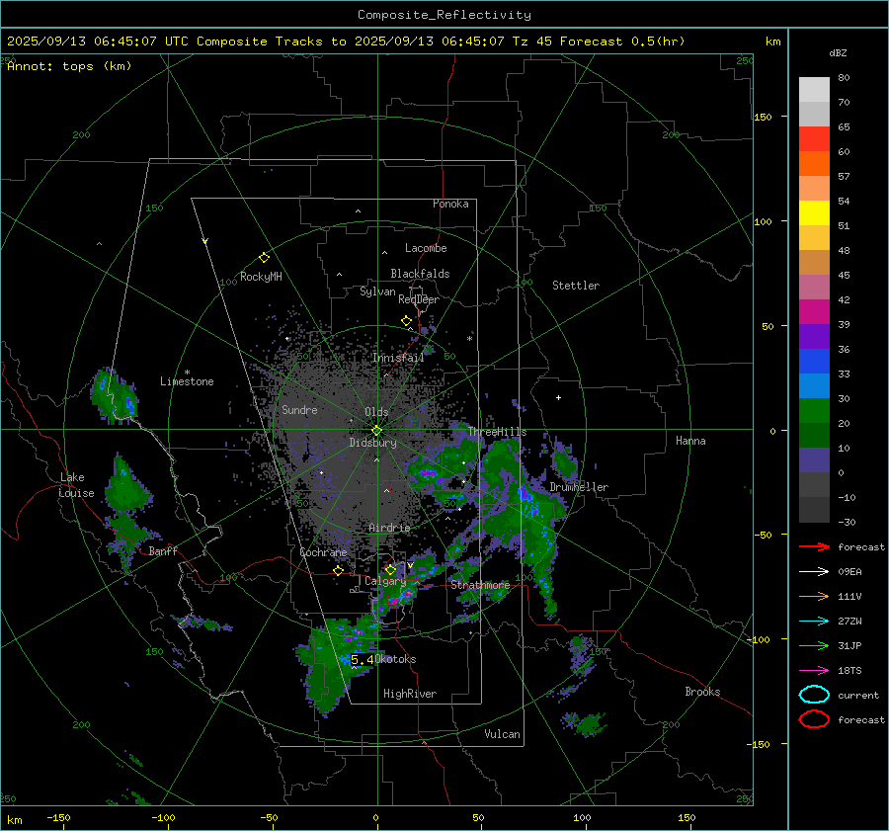Click the Limestone map label
The height and width of the screenshot is (831, 889).
point(187,381)
